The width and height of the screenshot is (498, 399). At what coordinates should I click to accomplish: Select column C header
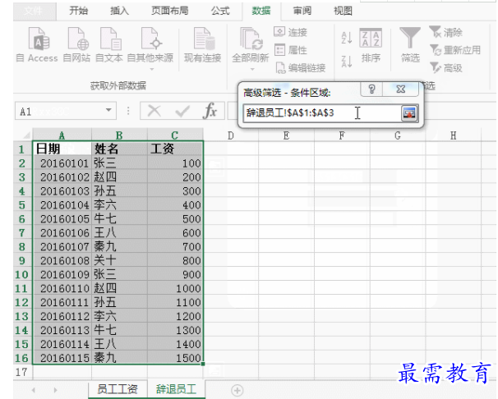click(x=175, y=135)
